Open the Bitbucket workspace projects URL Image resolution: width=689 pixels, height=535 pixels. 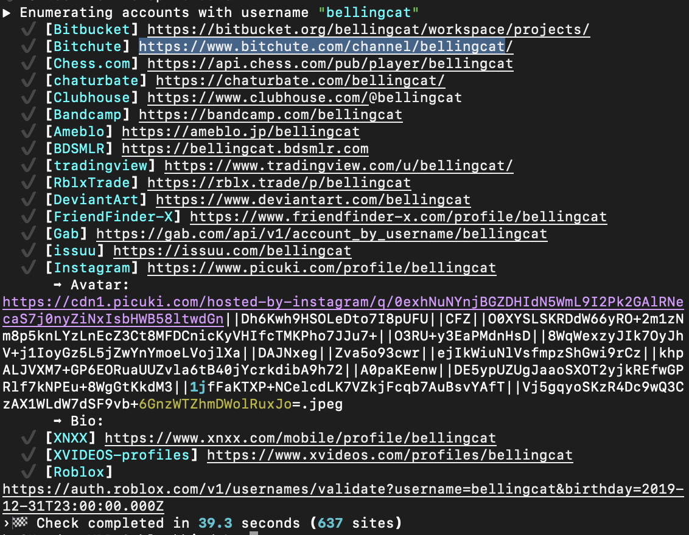click(368, 29)
